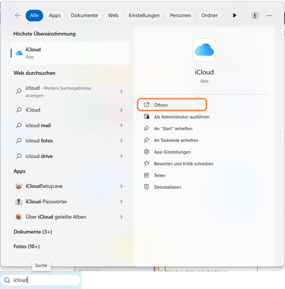Switch to the Dokumente filter tab
Image resolution: width=285 pixels, height=289 pixels.
[84, 16]
